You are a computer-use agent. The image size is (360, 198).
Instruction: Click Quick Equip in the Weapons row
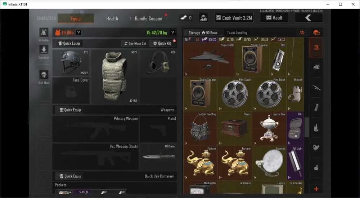(x=70, y=110)
